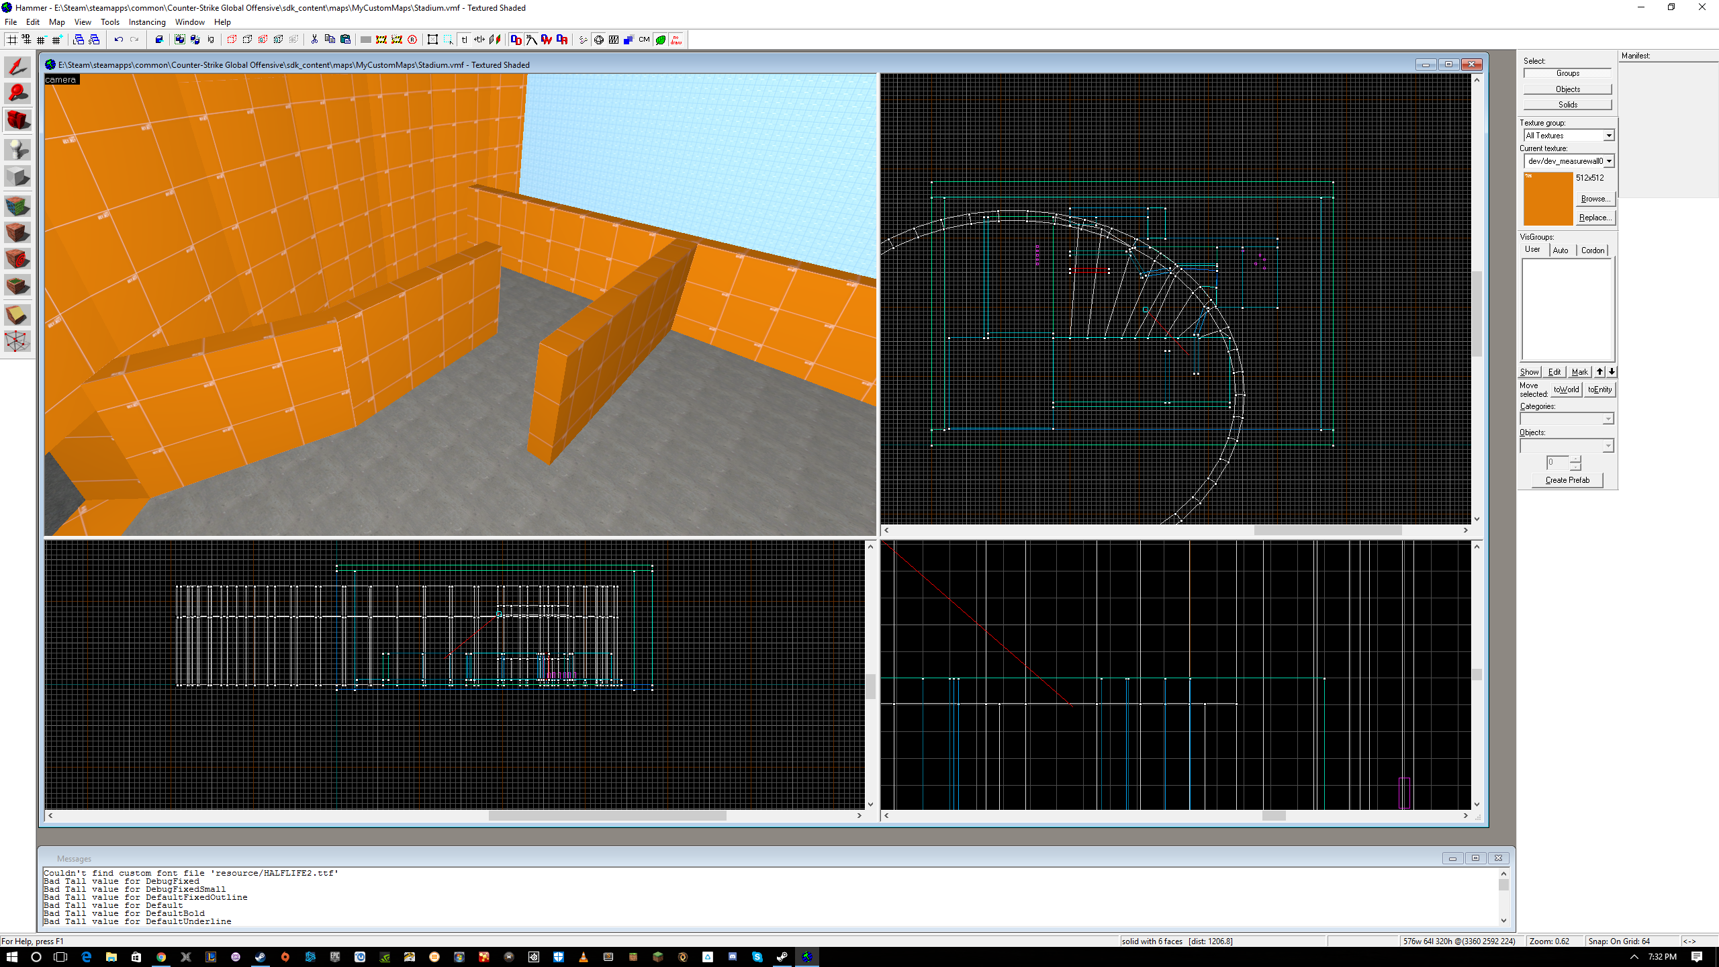Select the Apply overlays tool
Screen dimensions: 1719x967
pos(17,286)
